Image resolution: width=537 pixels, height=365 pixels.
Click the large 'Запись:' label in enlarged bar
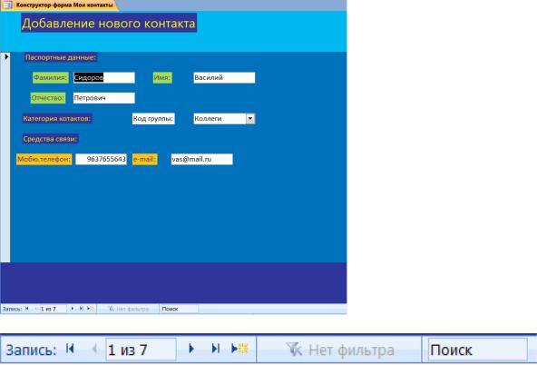31,350
